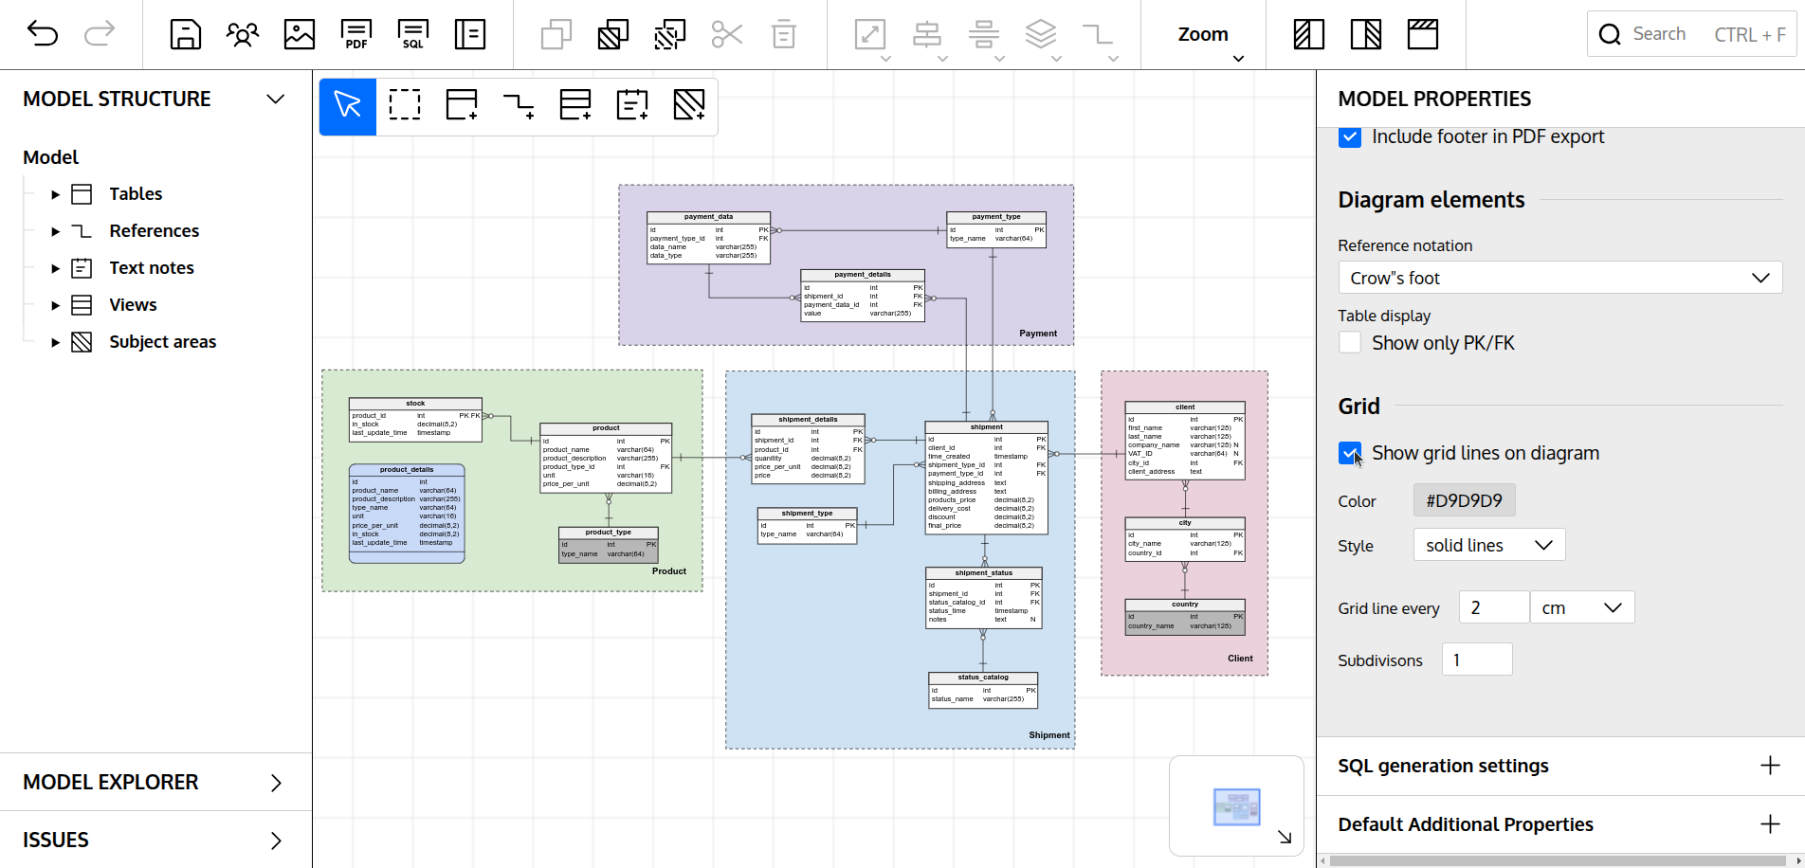1805x868 pixels.
Task: Open the share with users icon
Action: (x=243, y=34)
